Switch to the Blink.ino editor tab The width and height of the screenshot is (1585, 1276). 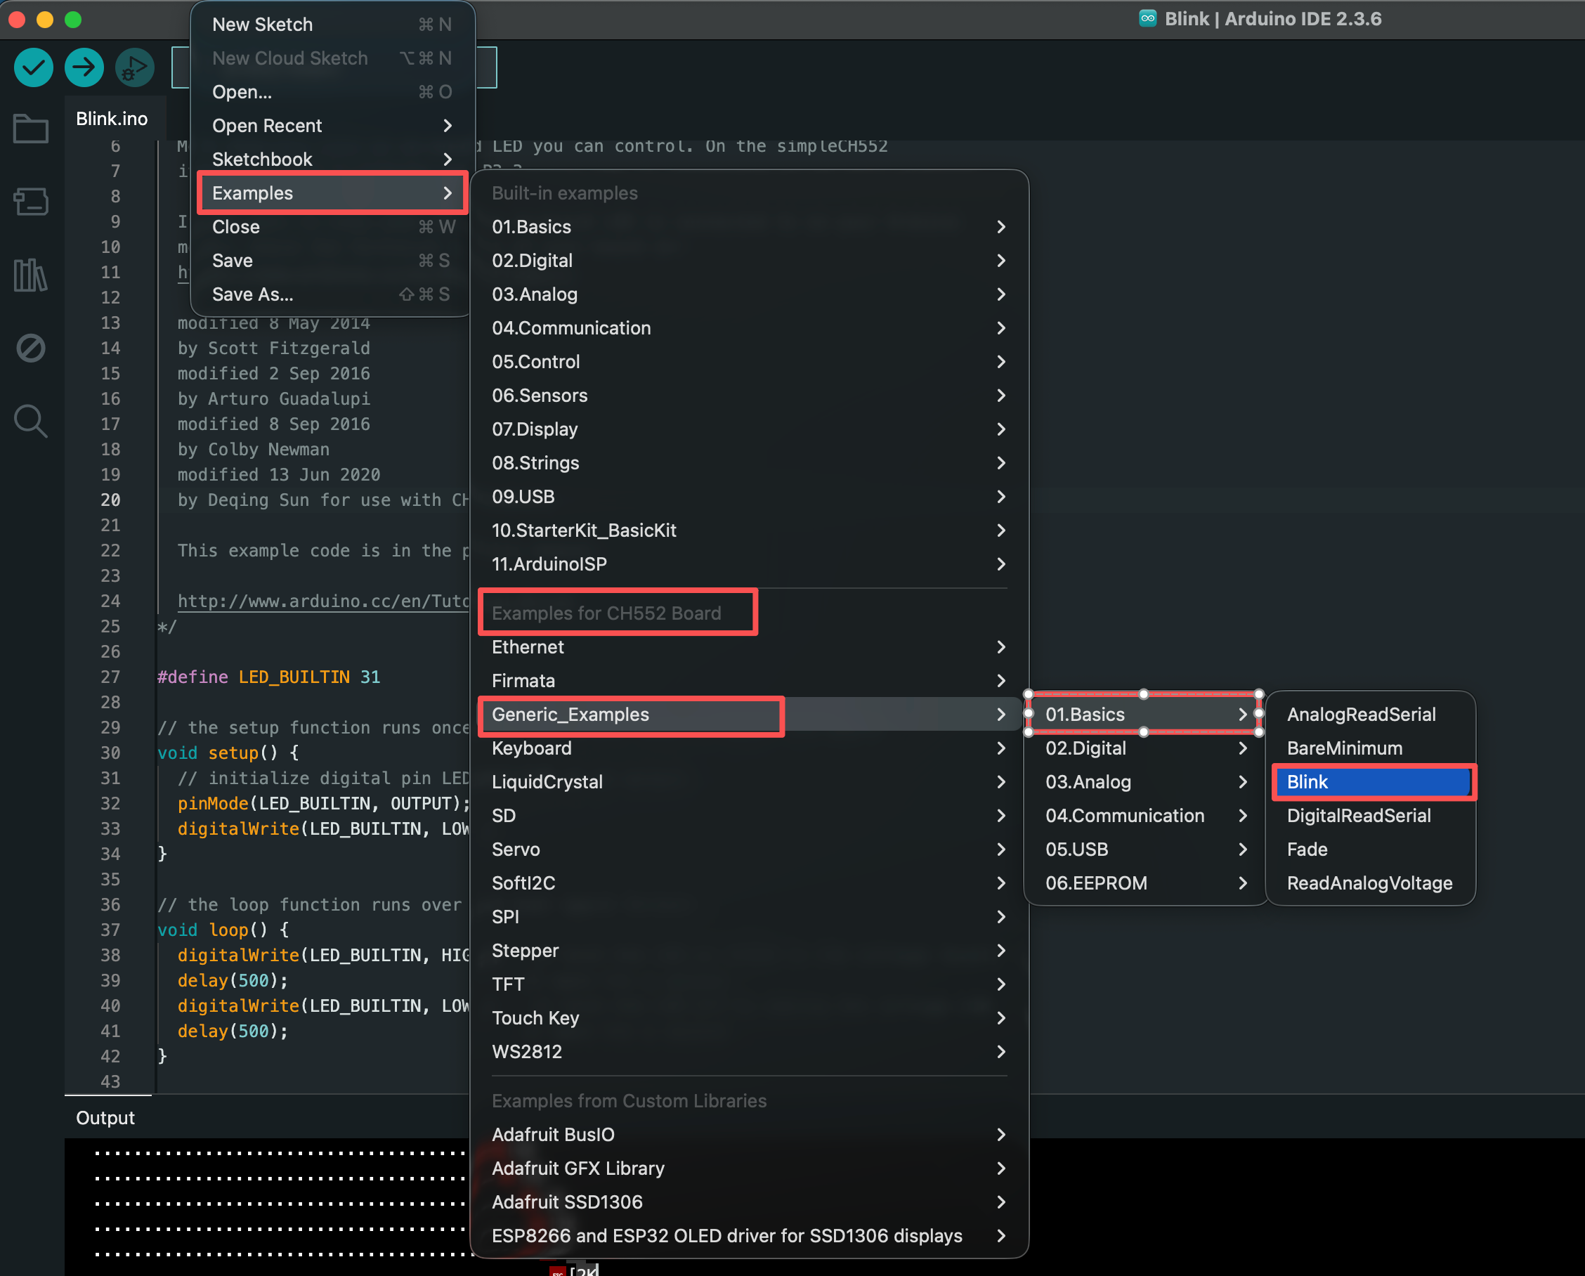112,118
